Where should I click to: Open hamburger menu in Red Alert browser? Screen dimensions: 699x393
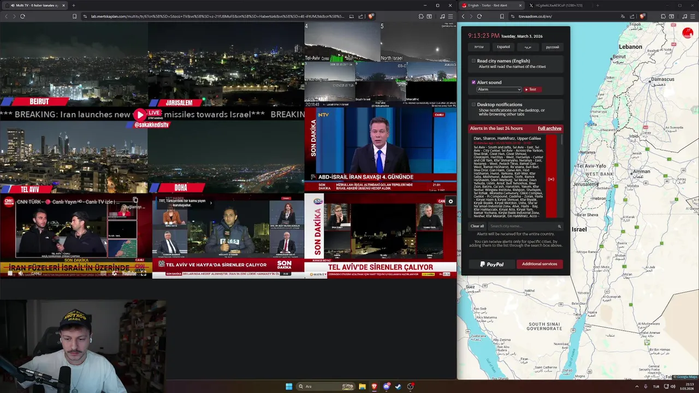[692, 16]
